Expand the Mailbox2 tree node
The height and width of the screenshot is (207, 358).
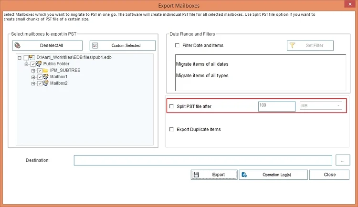coord(33,83)
